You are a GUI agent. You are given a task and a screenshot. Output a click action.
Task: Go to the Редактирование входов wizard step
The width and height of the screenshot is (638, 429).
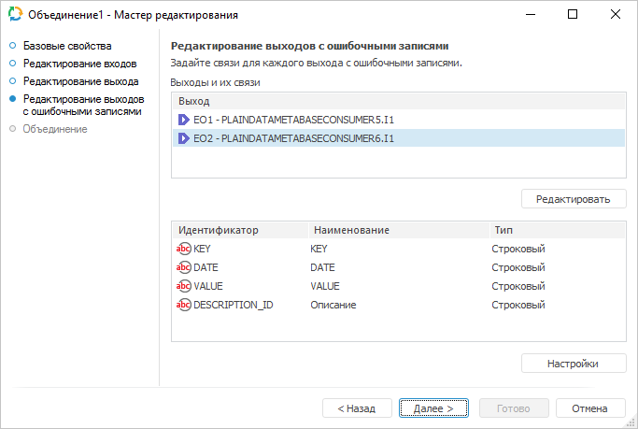pos(79,64)
